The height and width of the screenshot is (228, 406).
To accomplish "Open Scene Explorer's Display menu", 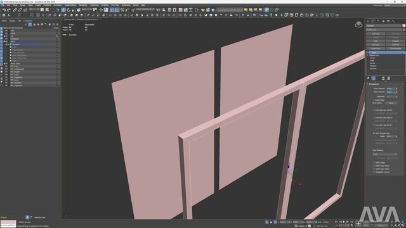I will click(12, 21).
